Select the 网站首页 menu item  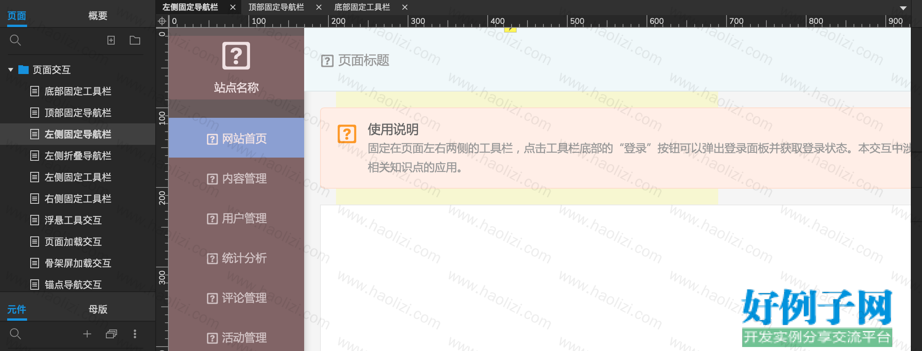click(x=236, y=138)
